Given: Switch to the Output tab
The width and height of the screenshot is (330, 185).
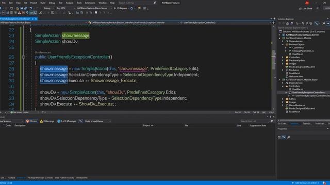Looking at the screenshot, I should [x=11, y=178].
